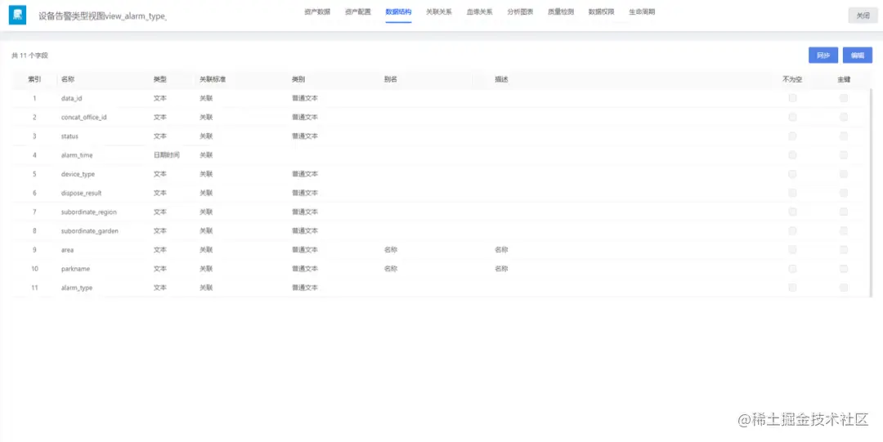Switch to the 分析图表 tab
The height and width of the screenshot is (442, 883).
[x=520, y=11]
